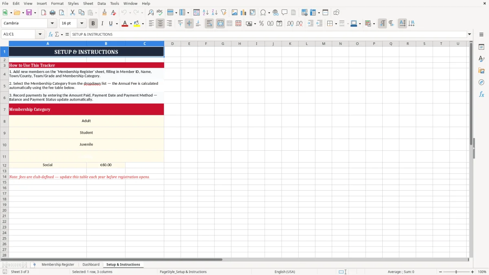Center text horizontally
Viewport: 489px width, 275px height.
point(160,24)
